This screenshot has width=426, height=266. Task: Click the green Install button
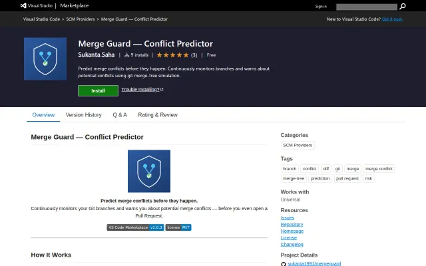pos(98,90)
